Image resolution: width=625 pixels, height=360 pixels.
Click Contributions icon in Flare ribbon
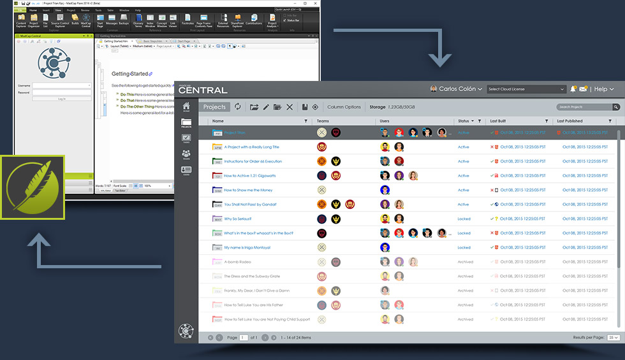(x=254, y=20)
